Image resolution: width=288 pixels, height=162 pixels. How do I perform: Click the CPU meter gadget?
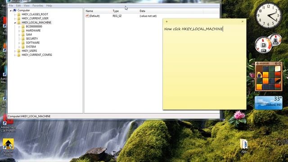tap(268, 43)
